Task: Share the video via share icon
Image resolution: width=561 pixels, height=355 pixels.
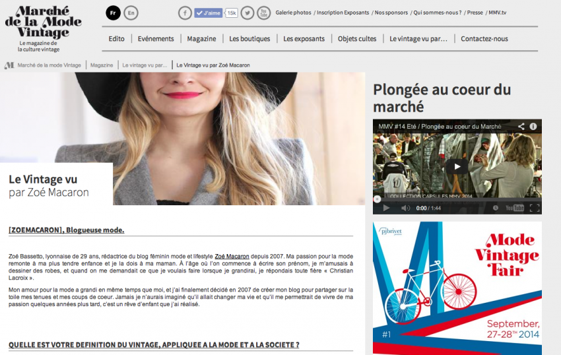Action: [x=521, y=126]
